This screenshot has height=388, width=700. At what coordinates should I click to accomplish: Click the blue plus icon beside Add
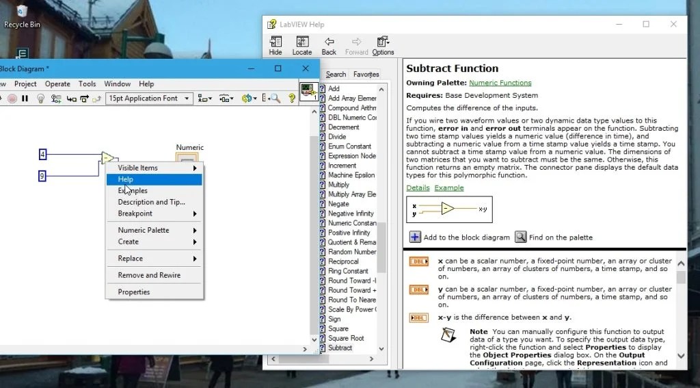[x=415, y=237]
